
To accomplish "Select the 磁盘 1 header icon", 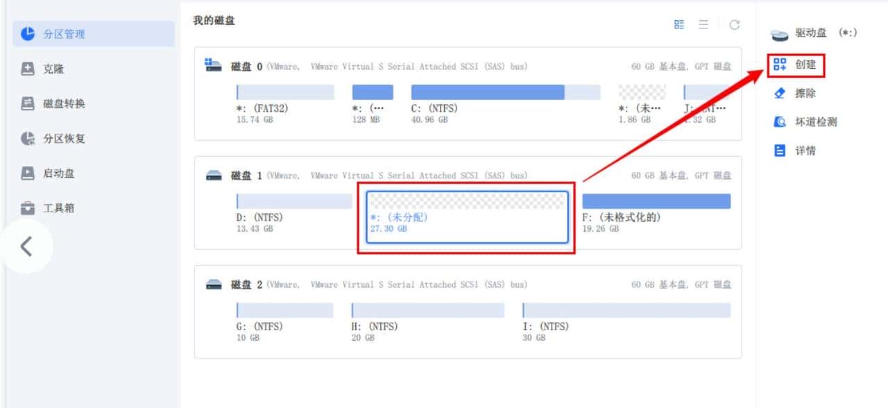I will point(214,175).
